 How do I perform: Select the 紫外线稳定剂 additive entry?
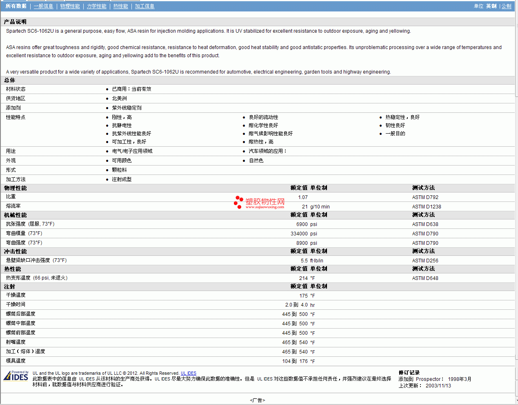(127, 107)
